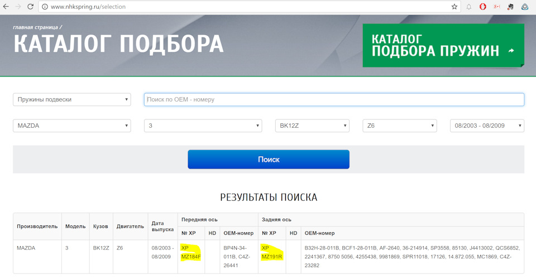This screenshot has height=279, width=536.
Task: Open the BK12Z body dropdown
Action: pos(312,126)
